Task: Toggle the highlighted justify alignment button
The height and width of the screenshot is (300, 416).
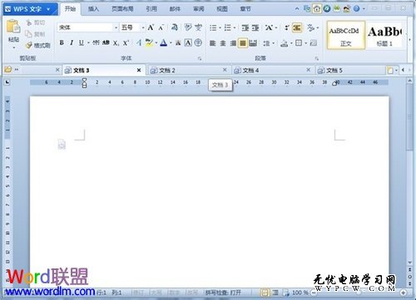Action: tap(243, 43)
